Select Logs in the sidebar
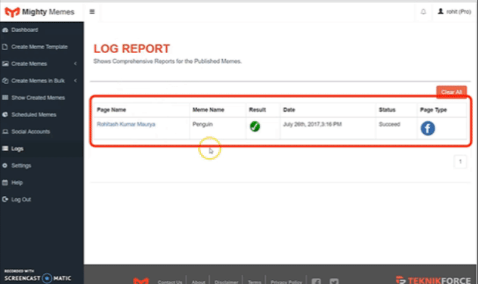 click(17, 149)
